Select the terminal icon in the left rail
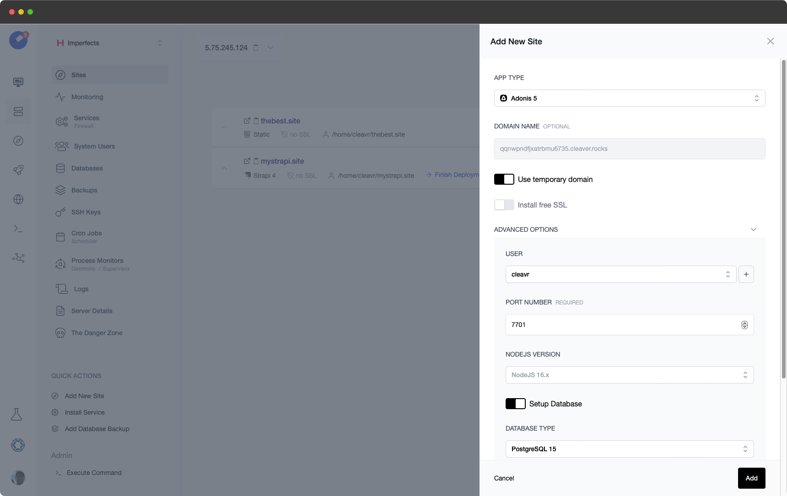This screenshot has width=787, height=496. click(x=18, y=229)
